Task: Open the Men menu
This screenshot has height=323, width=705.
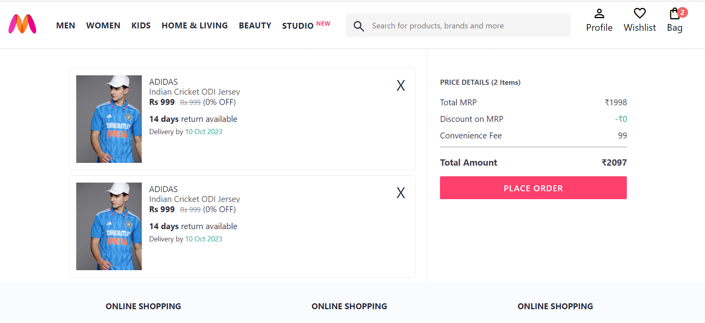Action: pyautogui.click(x=66, y=26)
